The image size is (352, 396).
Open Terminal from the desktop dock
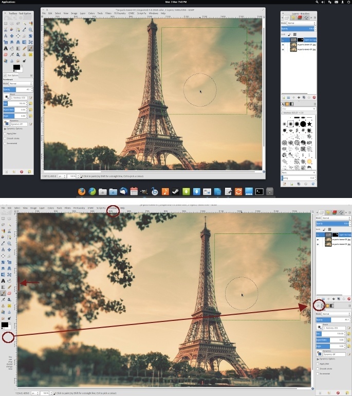259,191
